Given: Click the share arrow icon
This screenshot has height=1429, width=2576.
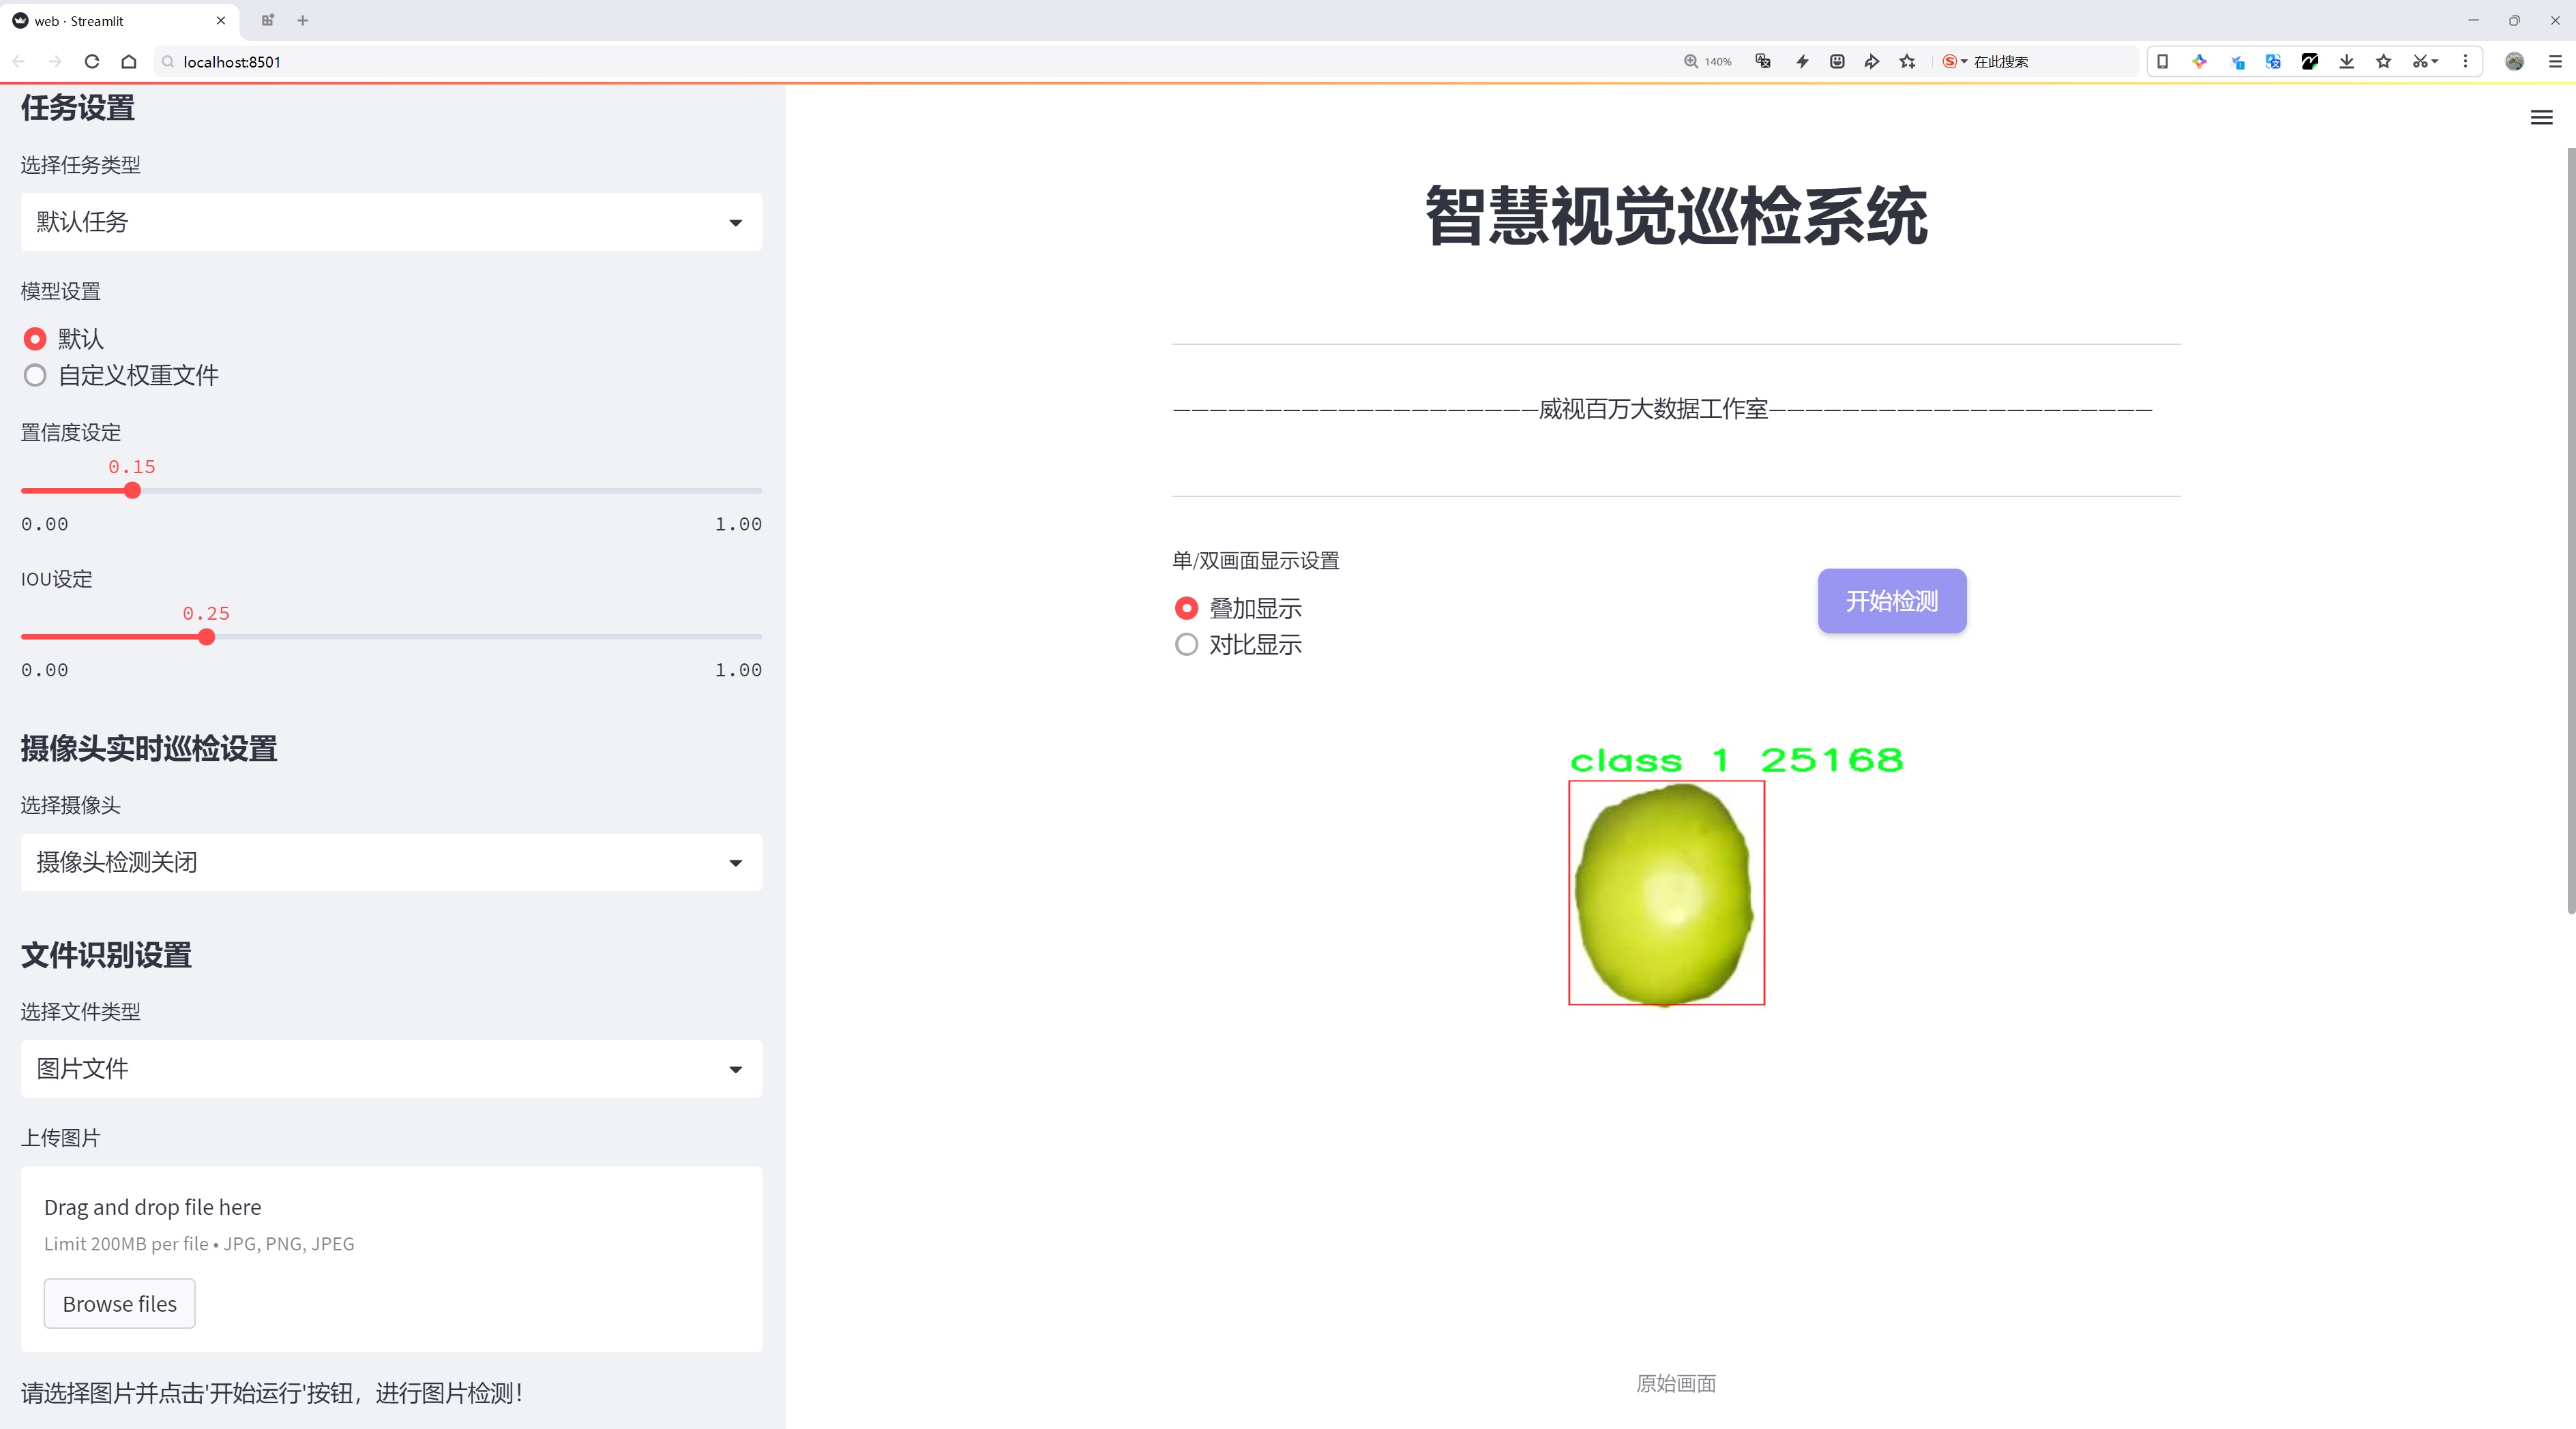Looking at the screenshot, I should coord(1872,61).
